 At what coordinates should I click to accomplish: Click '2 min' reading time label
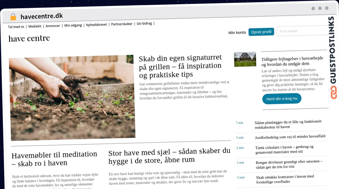pos(240,148)
